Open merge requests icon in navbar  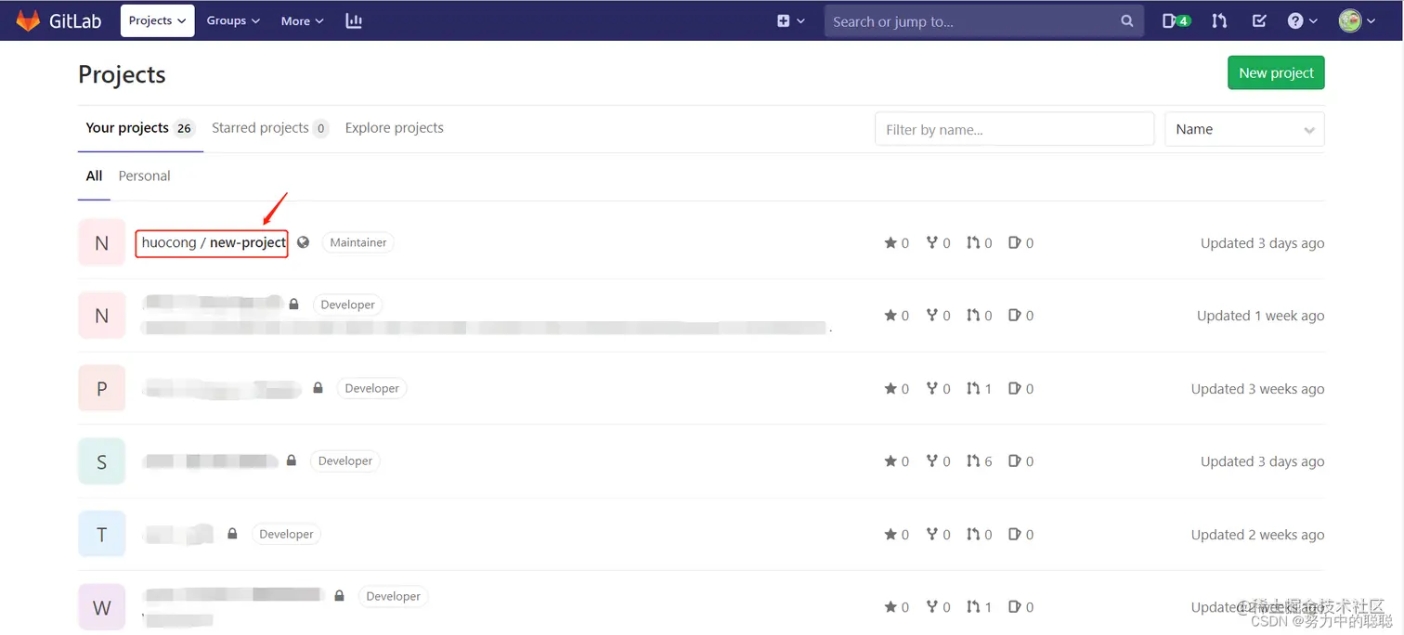point(1219,20)
